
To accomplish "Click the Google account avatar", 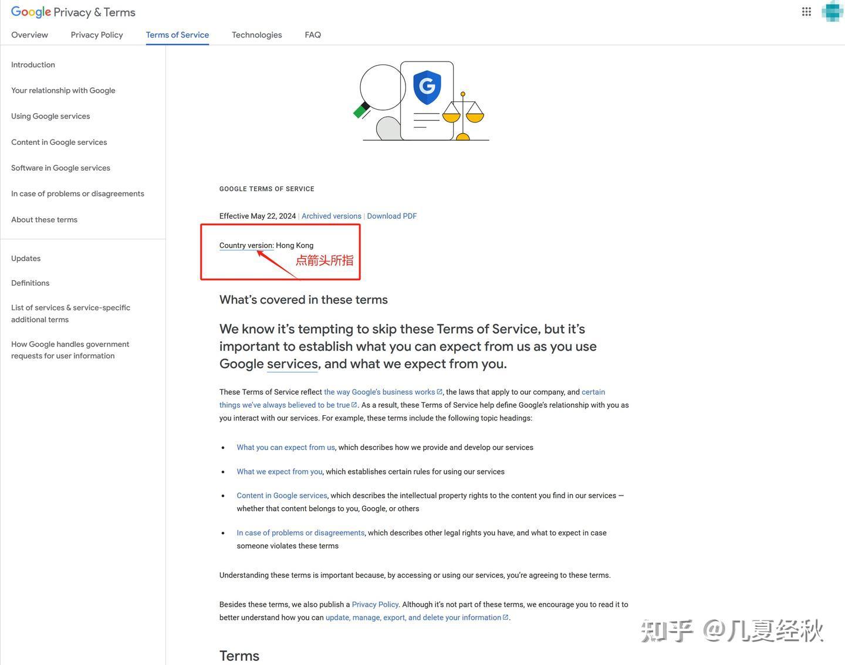I will tap(832, 12).
